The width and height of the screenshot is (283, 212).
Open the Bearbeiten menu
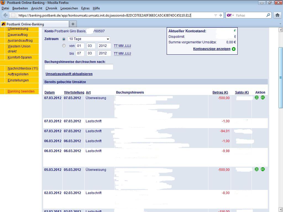pos(20,8)
